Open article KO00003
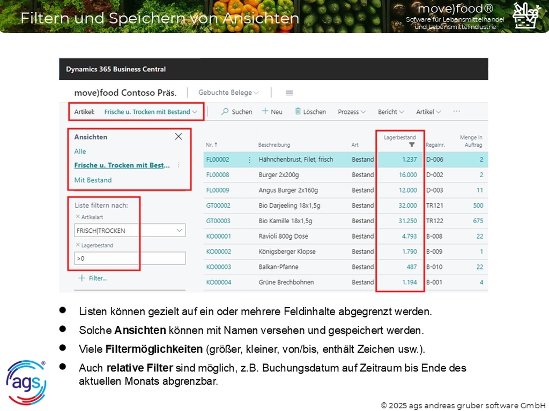This screenshot has width=549, height=411. click(219, 267)
